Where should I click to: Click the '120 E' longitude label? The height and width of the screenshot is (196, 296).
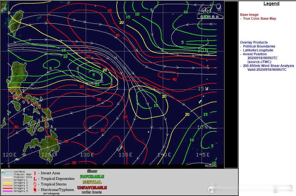(10, 155)
